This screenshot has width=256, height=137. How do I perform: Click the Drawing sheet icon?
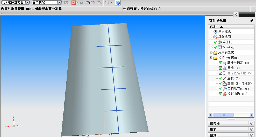coord(220,47)
